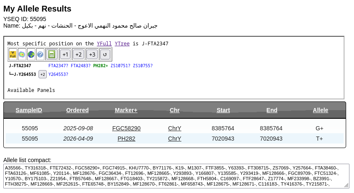This screenshot has height=193, width=354.
Task: Open ChrY link in the PH282 row
Action: 175,139
